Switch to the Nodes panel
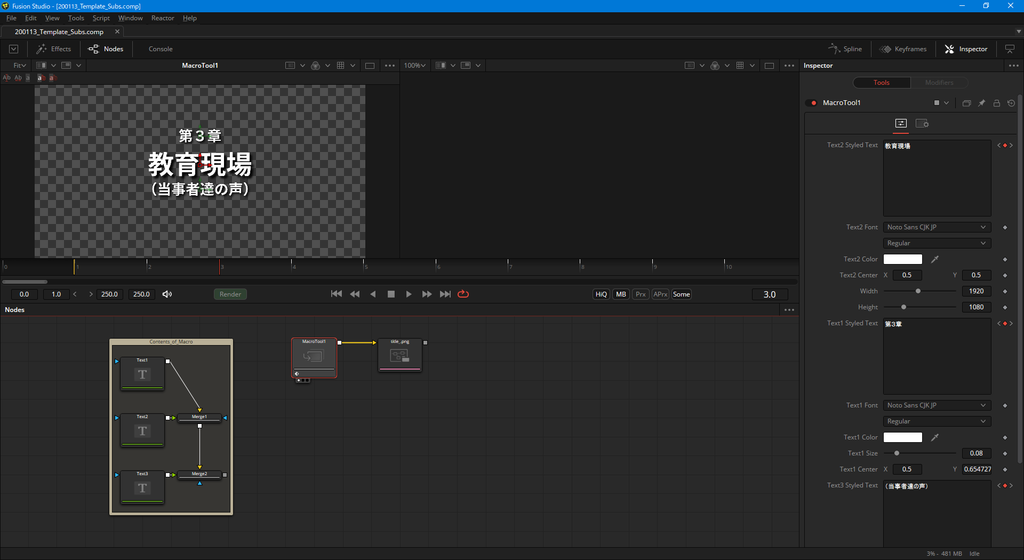Screen dimensions: 1024x560 pos(106,49)
